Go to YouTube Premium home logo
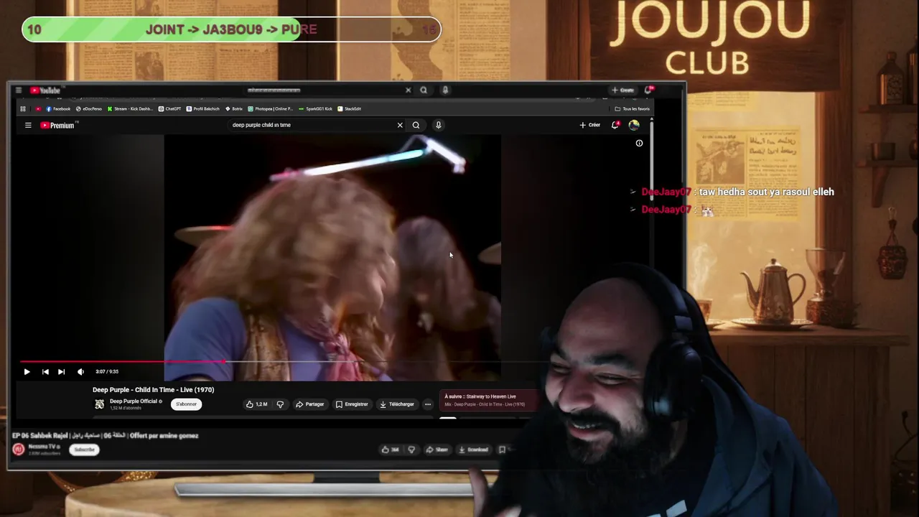The width and height of the screenshot is (919, 517). (x=58, y=125)
